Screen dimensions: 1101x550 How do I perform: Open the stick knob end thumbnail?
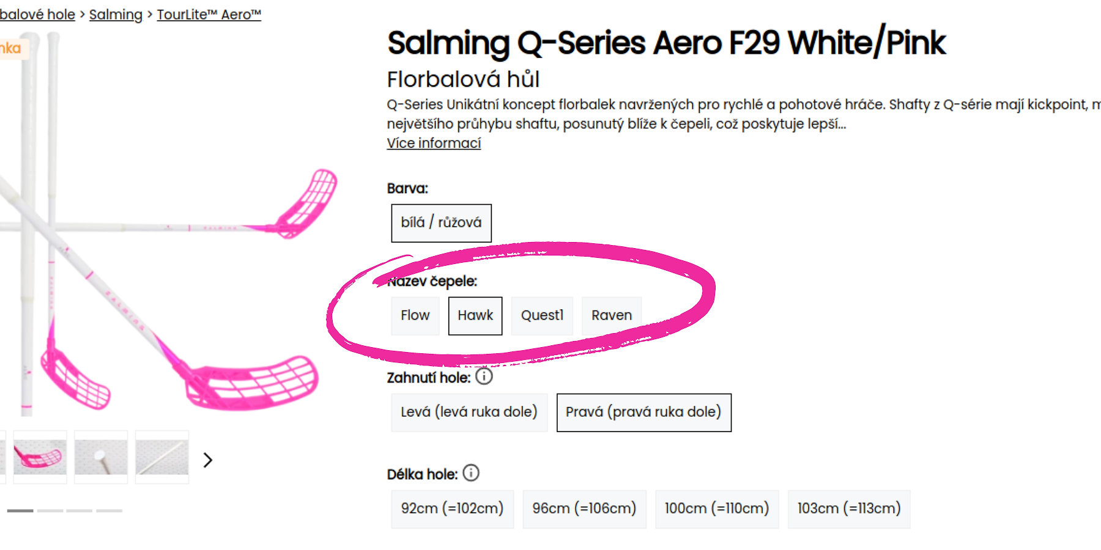point(101,457)
